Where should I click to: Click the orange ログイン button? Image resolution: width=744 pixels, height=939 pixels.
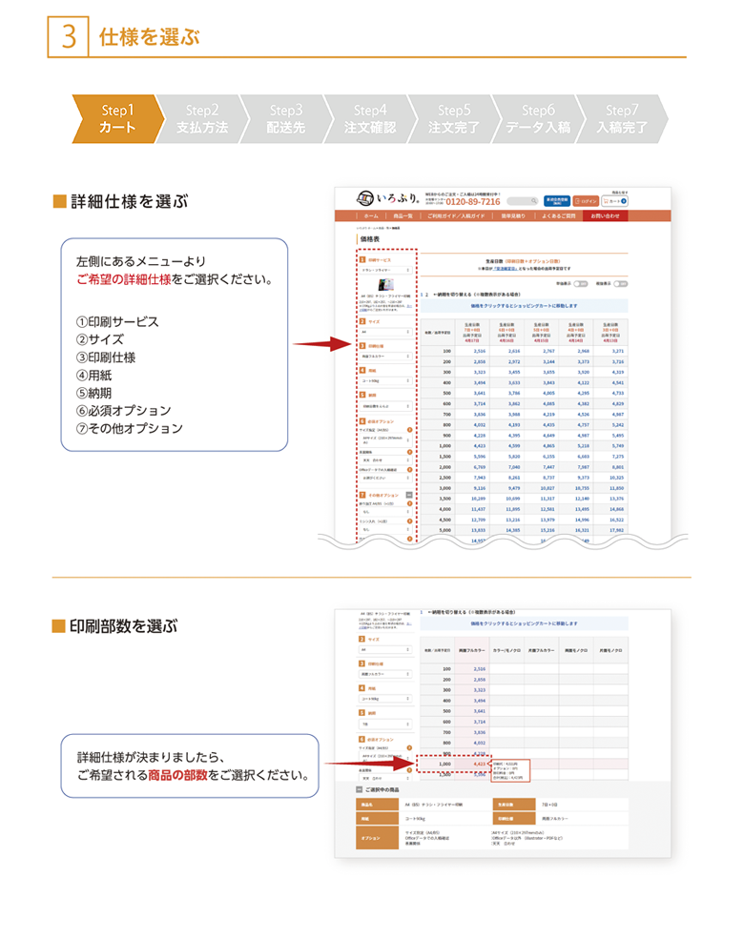pyautogui.click(x=586, y=201)
